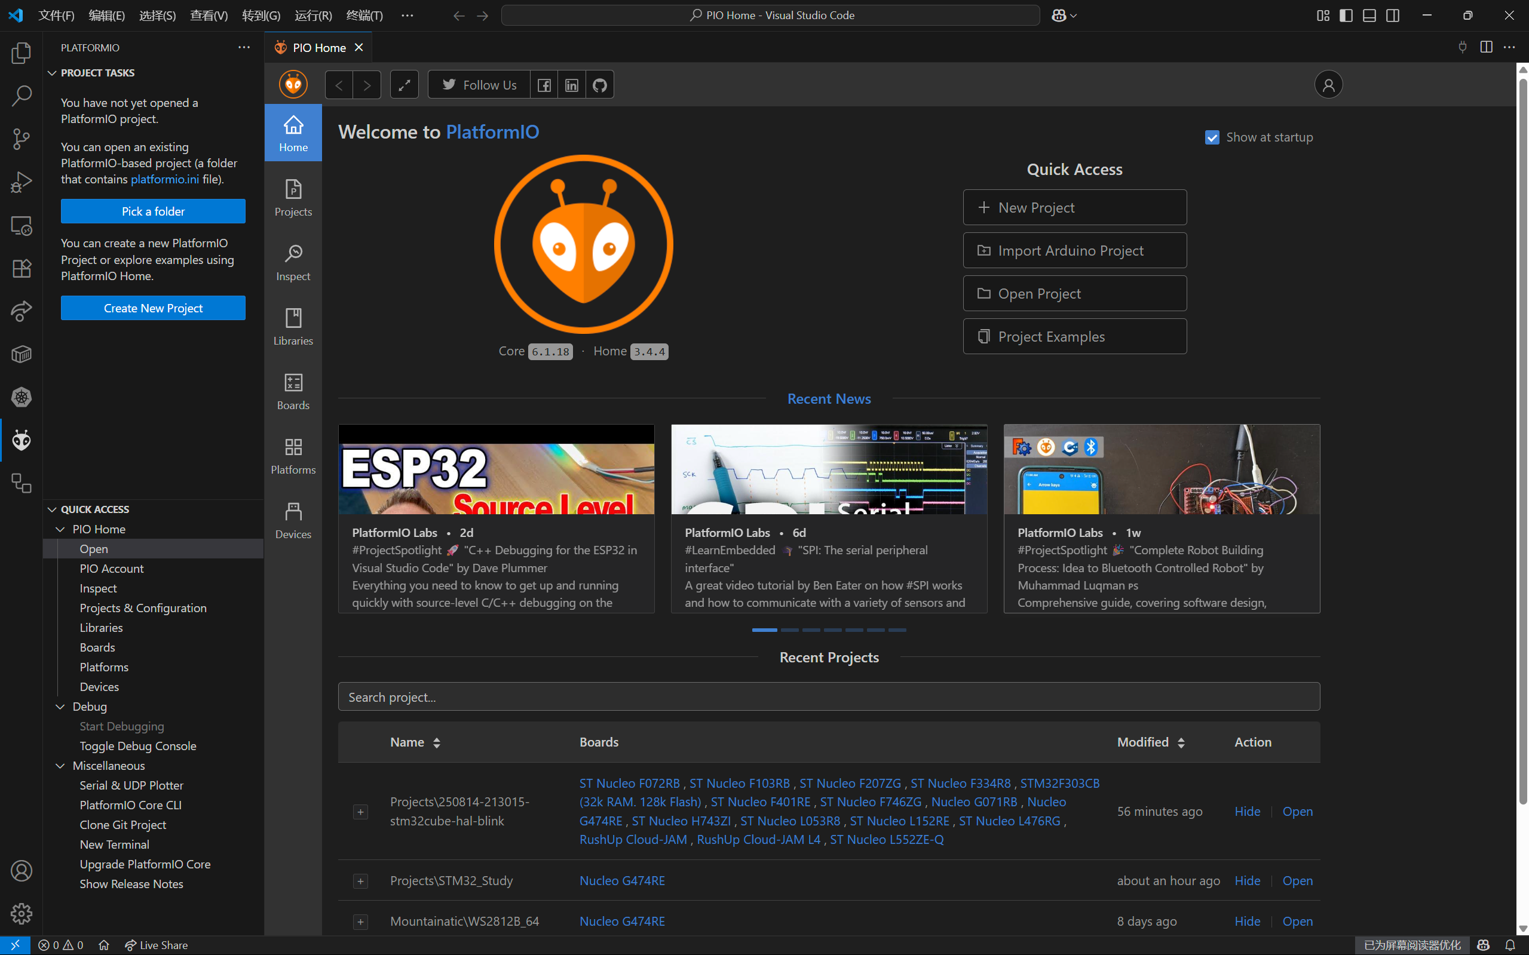Open Run and Debug view
This screenshot has height=955, width=1529.
pos(22,182)
